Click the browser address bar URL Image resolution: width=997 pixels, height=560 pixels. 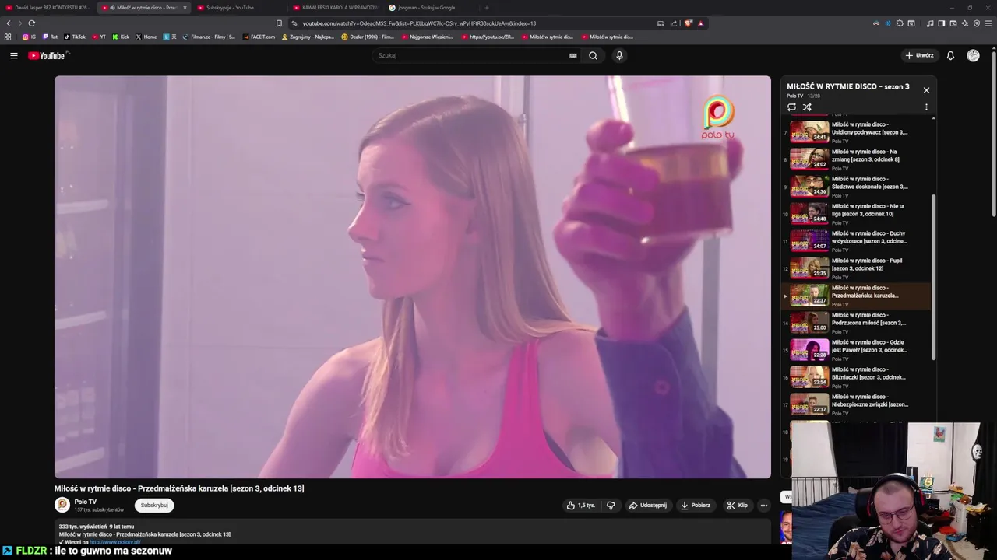[x=419, y=23]
